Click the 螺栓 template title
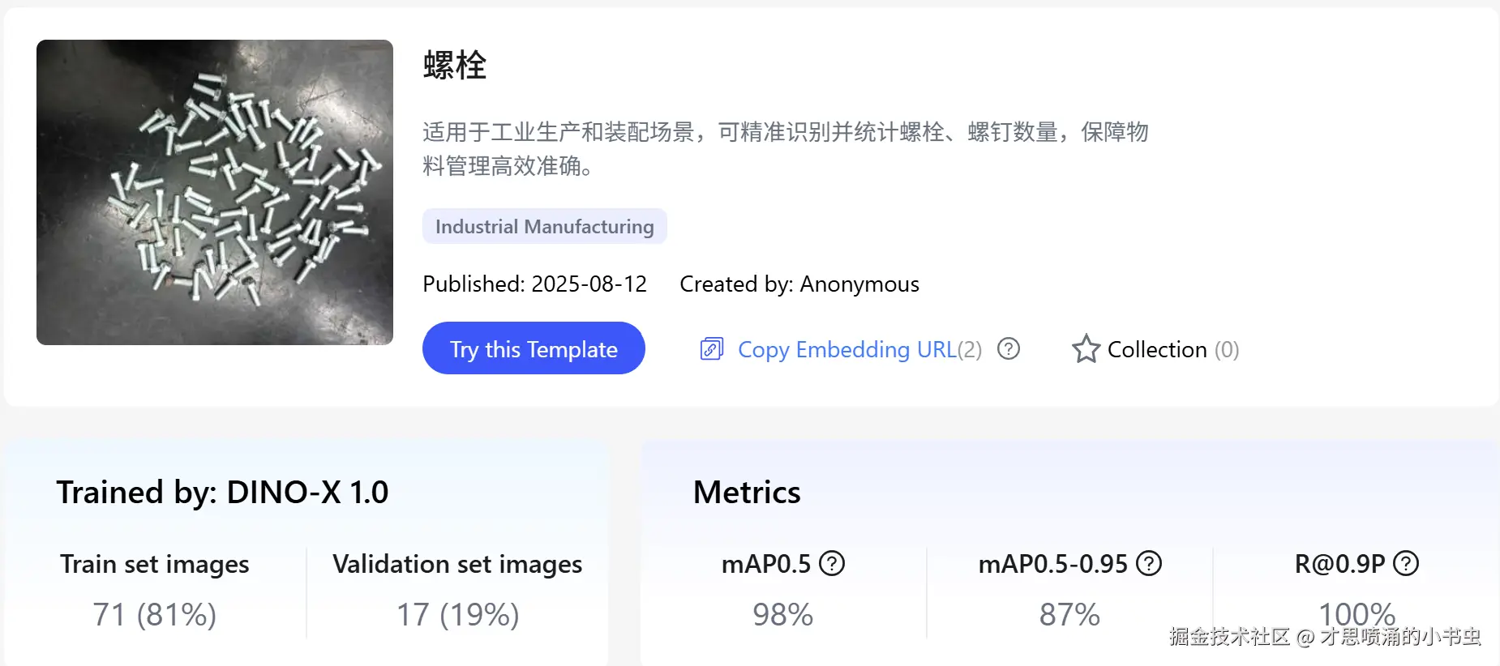Screen dimensions: 1500x666 coord(455,65)
